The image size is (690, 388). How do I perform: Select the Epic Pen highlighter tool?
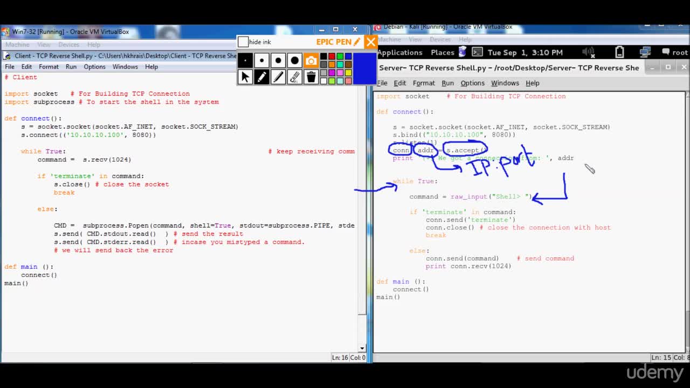(278, 77)
